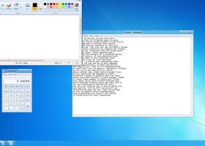Pick the dark red swatch in Paint palette
Viewport: 205px width, 146px height.
51,4
